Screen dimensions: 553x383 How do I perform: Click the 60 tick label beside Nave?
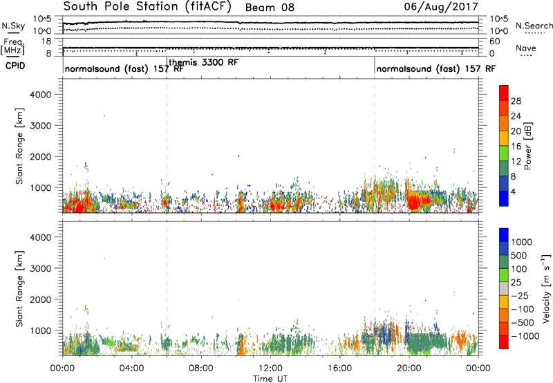tap(495, 41)
